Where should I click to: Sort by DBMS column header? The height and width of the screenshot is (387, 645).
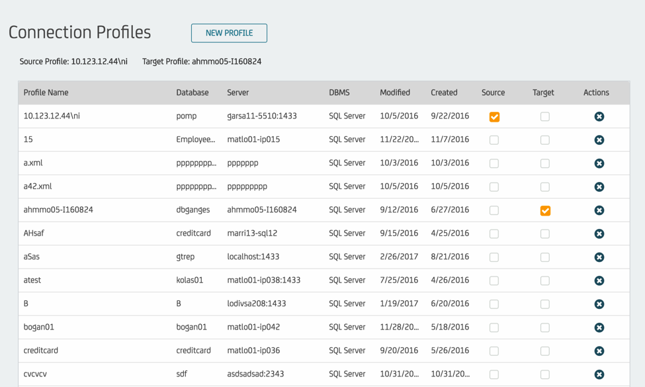click(339, 93)
